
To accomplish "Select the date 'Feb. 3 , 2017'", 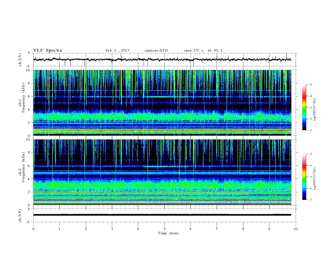I will tap(117, 50).
